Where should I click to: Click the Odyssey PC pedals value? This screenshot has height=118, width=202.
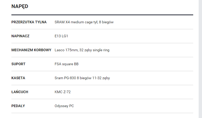64,106
